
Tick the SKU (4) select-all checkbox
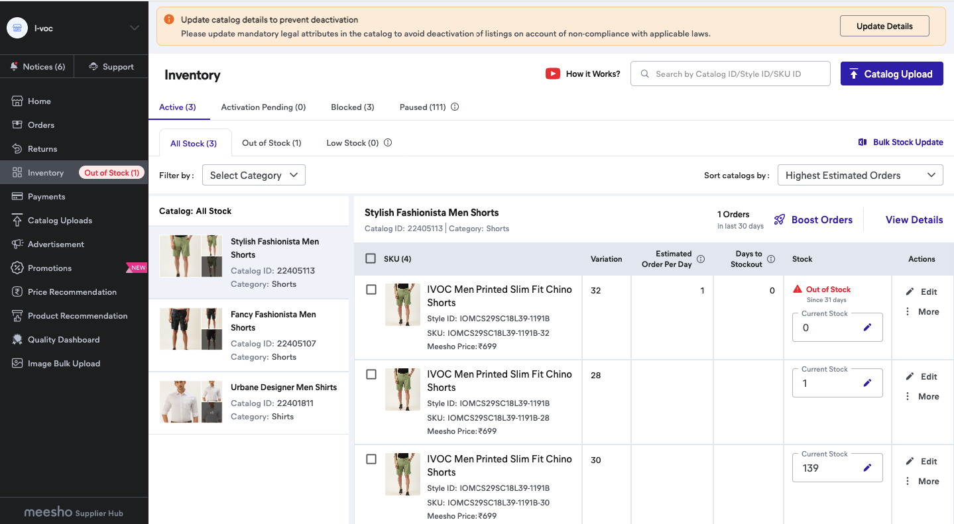pos(371,259)
